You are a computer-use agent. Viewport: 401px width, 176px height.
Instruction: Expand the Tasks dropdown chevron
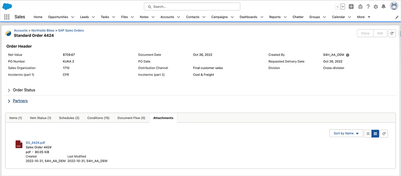click(114, 17)
